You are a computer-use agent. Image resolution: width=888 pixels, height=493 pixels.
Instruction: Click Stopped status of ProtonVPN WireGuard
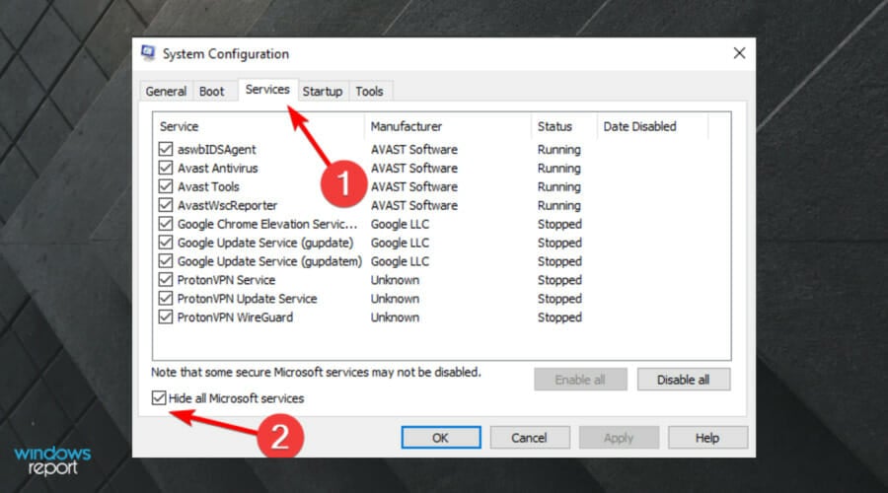(x=559, y=317)
